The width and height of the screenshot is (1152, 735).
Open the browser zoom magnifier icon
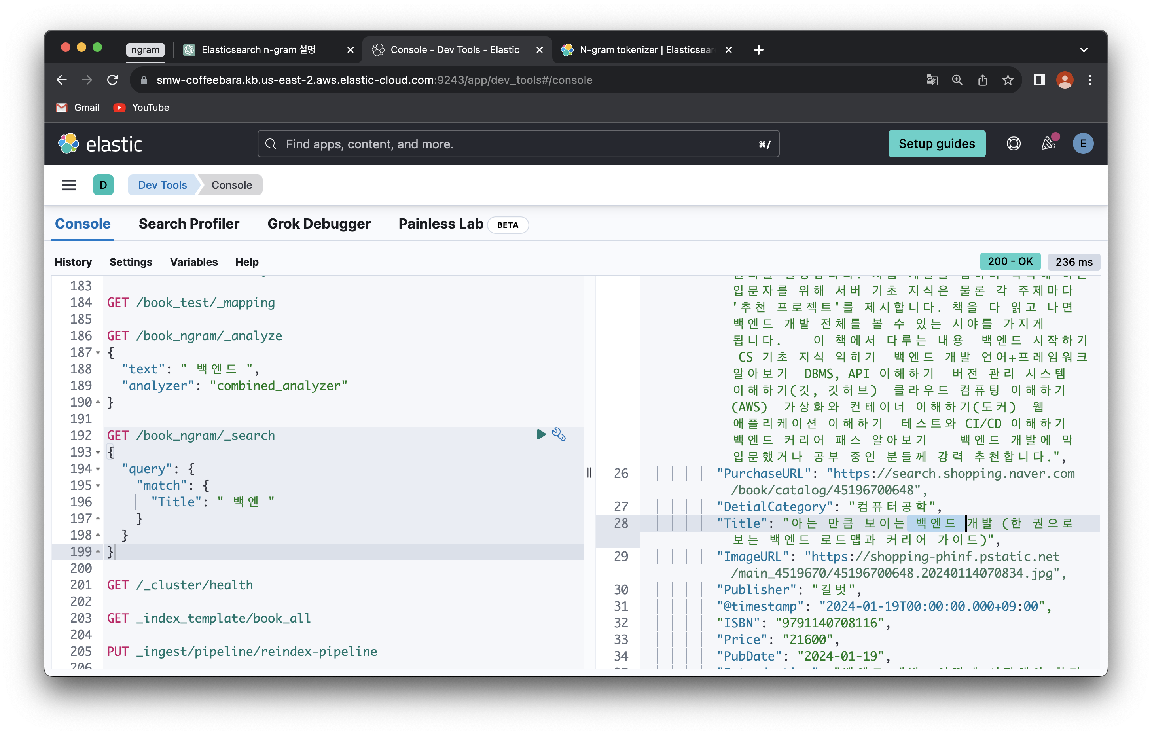(957, 80)
